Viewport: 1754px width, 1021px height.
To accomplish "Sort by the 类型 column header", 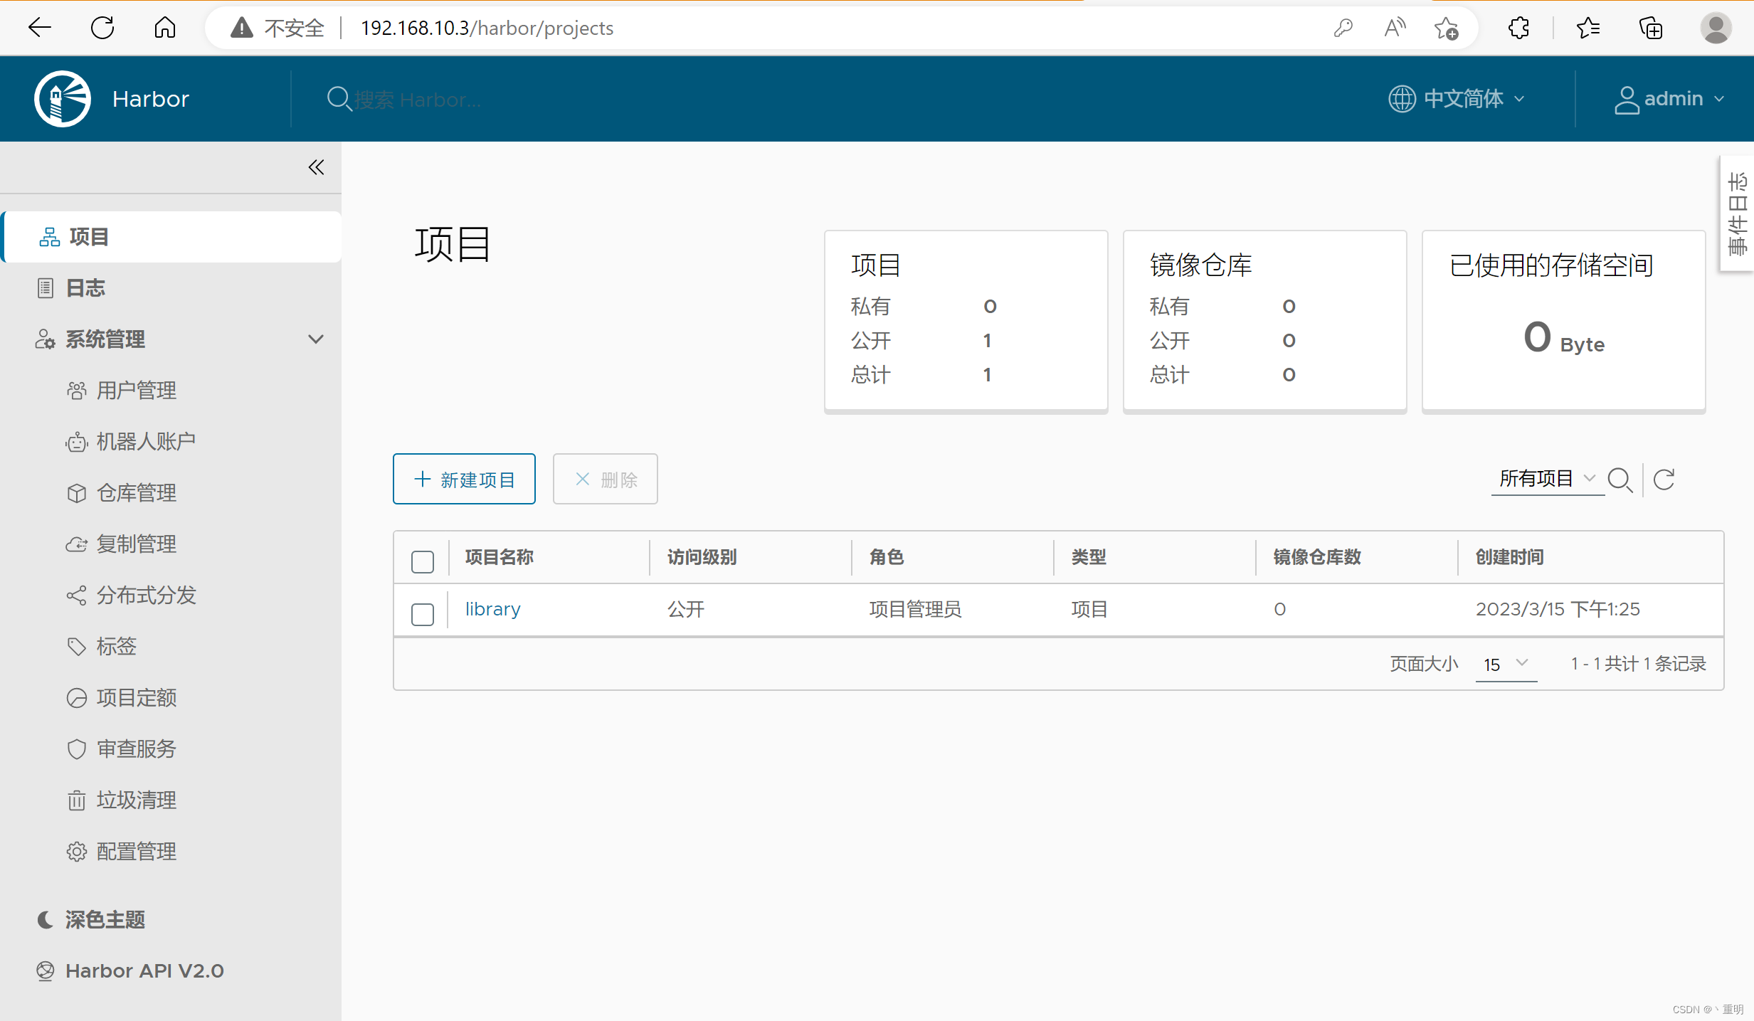I will coord(1089,557).
